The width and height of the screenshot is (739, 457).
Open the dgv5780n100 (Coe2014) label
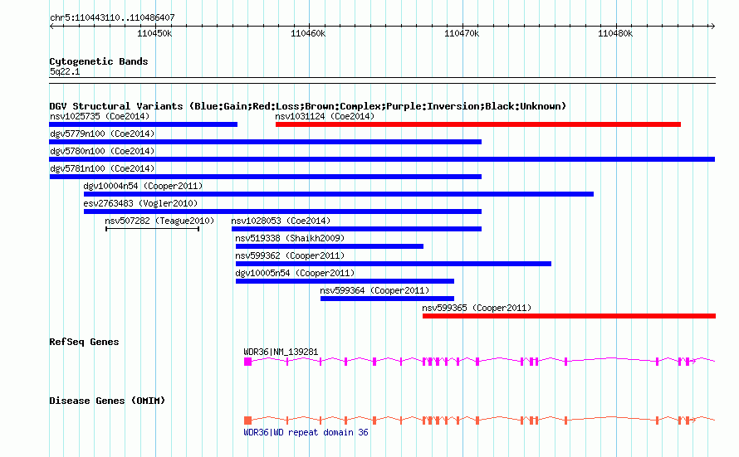102,151
